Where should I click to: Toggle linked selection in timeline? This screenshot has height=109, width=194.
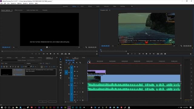pyautogui.click(x=73, y=63)
